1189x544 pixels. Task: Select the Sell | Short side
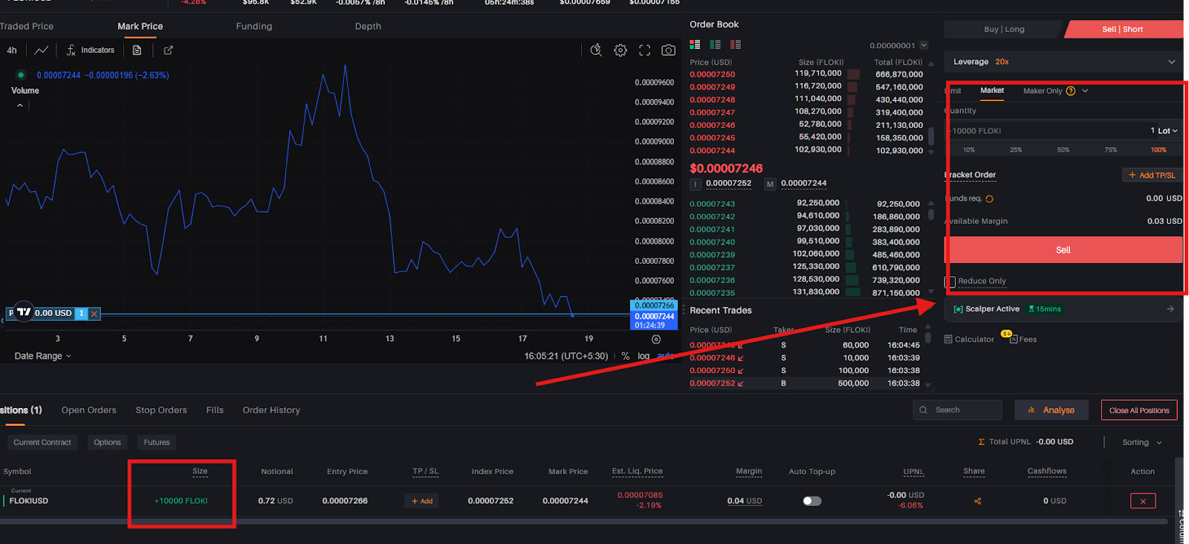1123,29
